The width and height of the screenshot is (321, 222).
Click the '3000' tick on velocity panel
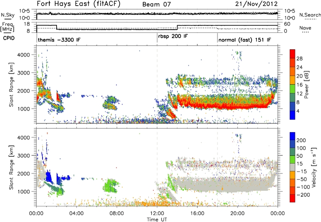[23, 155]
